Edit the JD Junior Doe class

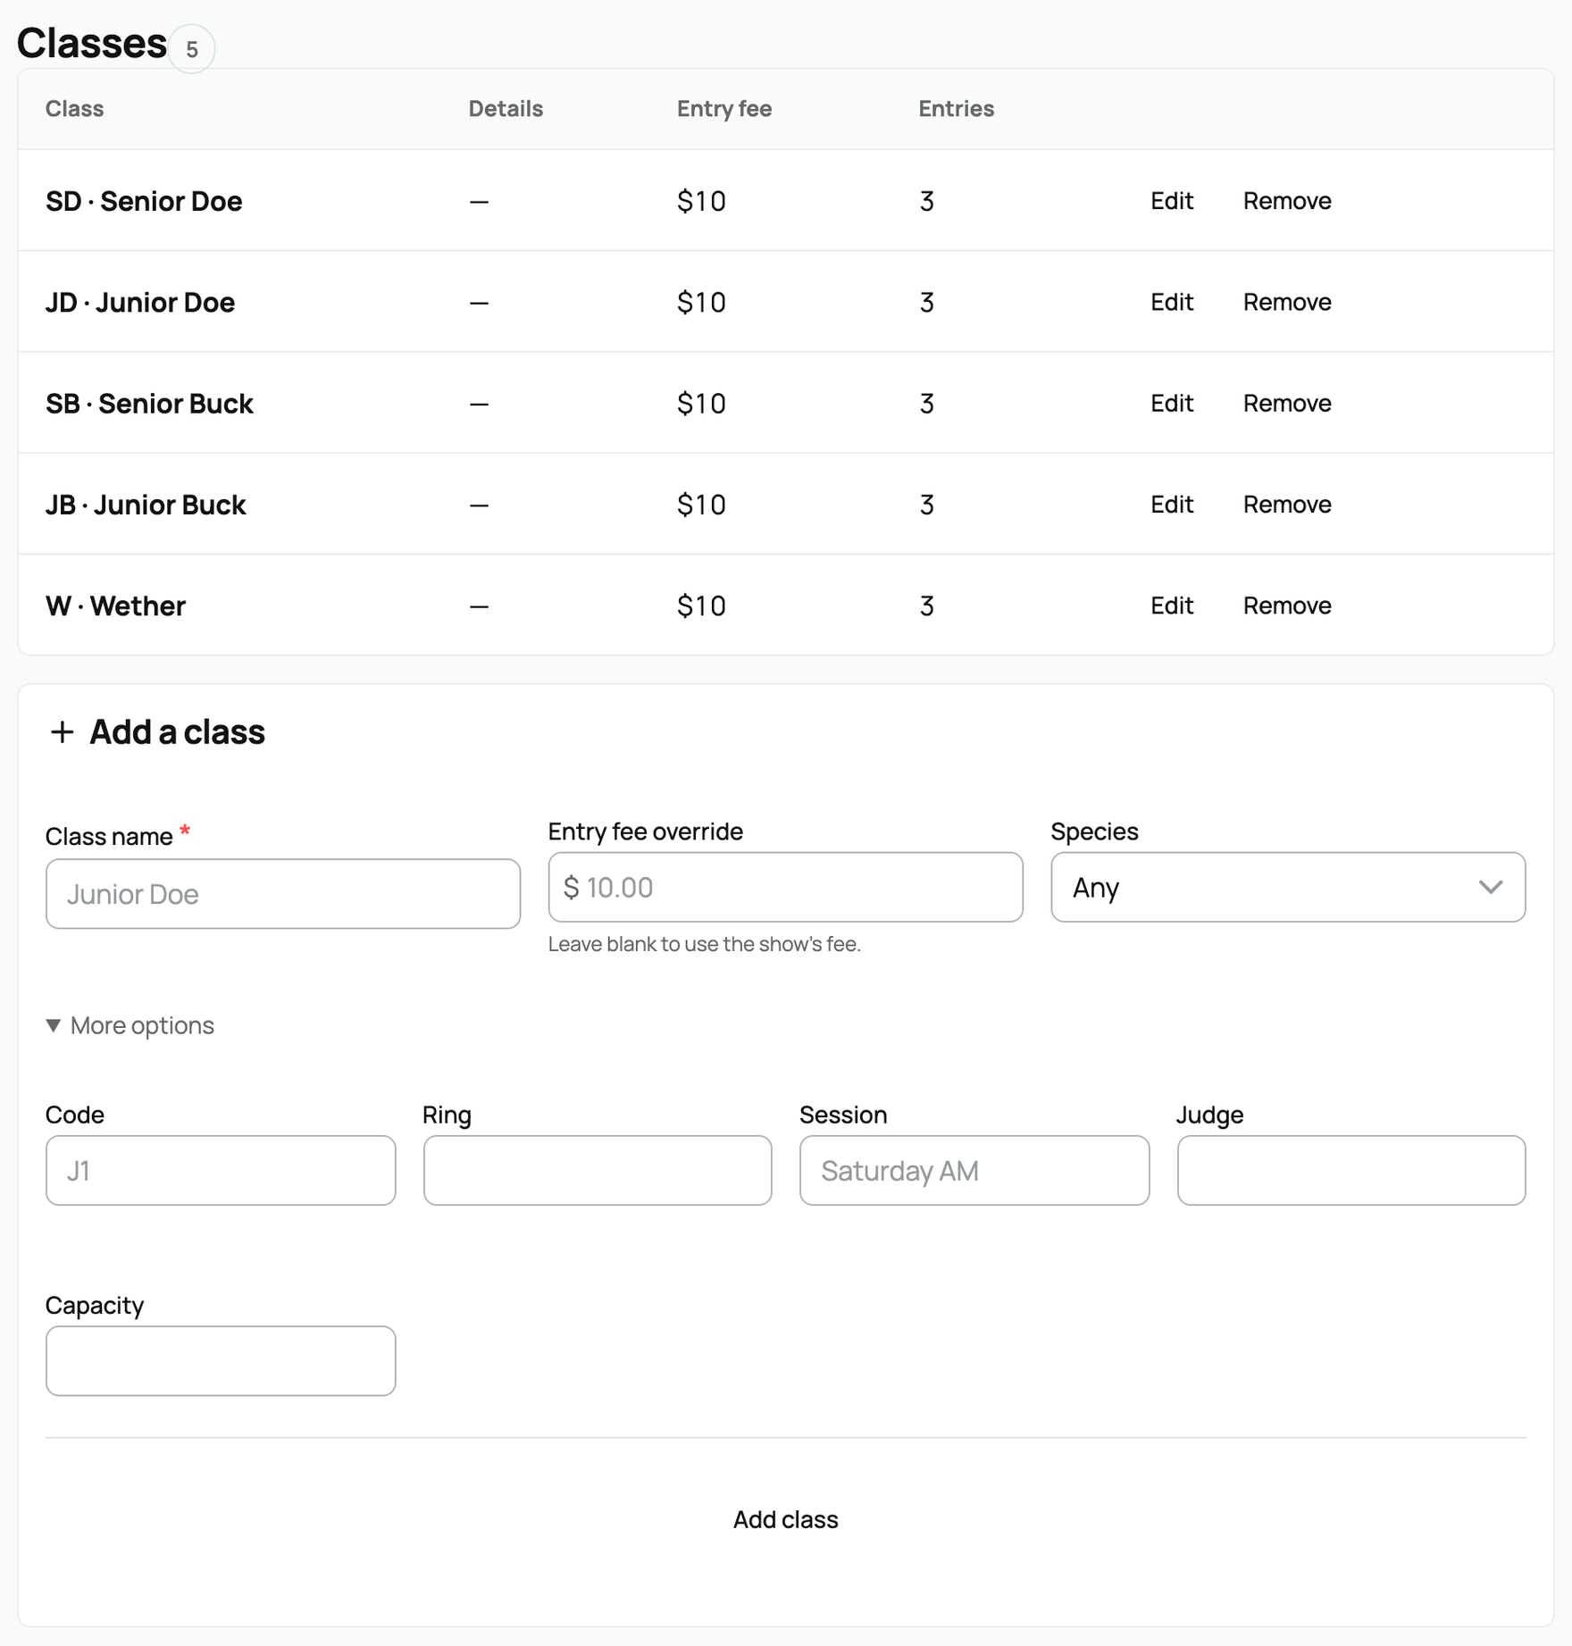(1171, 302)
